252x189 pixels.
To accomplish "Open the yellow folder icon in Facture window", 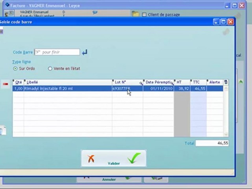I will (x=135, y=14).
